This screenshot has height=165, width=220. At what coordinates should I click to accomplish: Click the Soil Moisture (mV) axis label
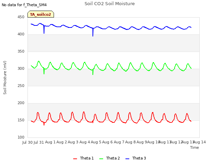point(5,78)
